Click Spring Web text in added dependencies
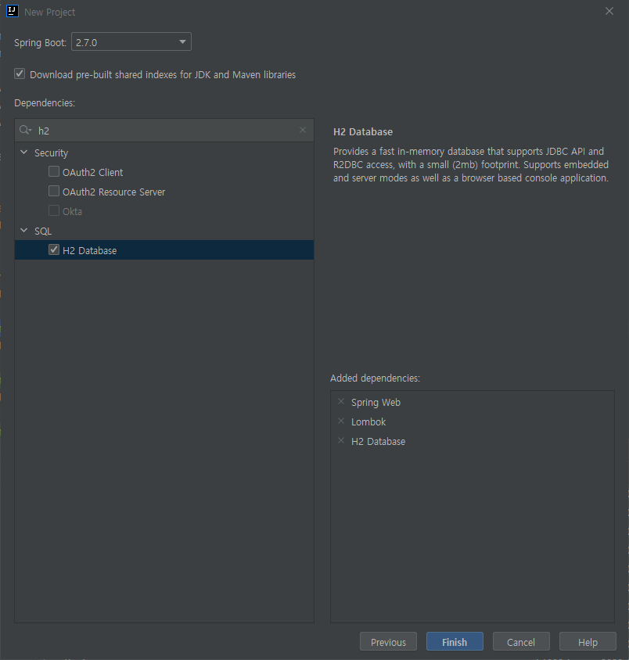 (x=376, y=403)
